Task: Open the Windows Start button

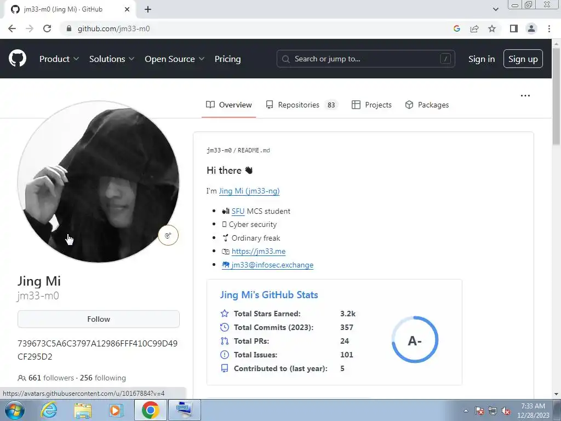Action: [x=15, y=410]
